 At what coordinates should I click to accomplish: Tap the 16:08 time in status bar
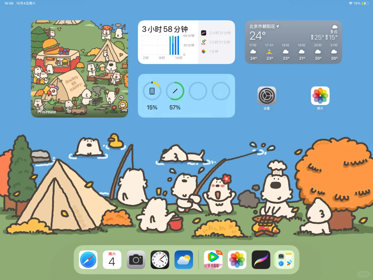pyautogui.click(x=9, y=3)
